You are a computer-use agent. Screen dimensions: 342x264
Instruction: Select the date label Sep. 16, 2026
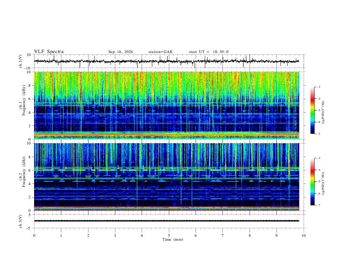[120, 52]
